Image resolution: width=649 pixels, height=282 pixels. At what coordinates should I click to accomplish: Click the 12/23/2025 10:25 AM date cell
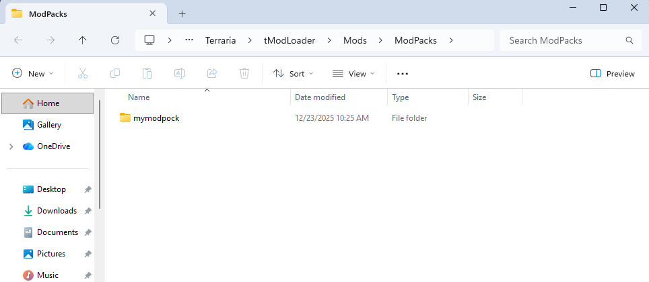[x=331, y=118]
